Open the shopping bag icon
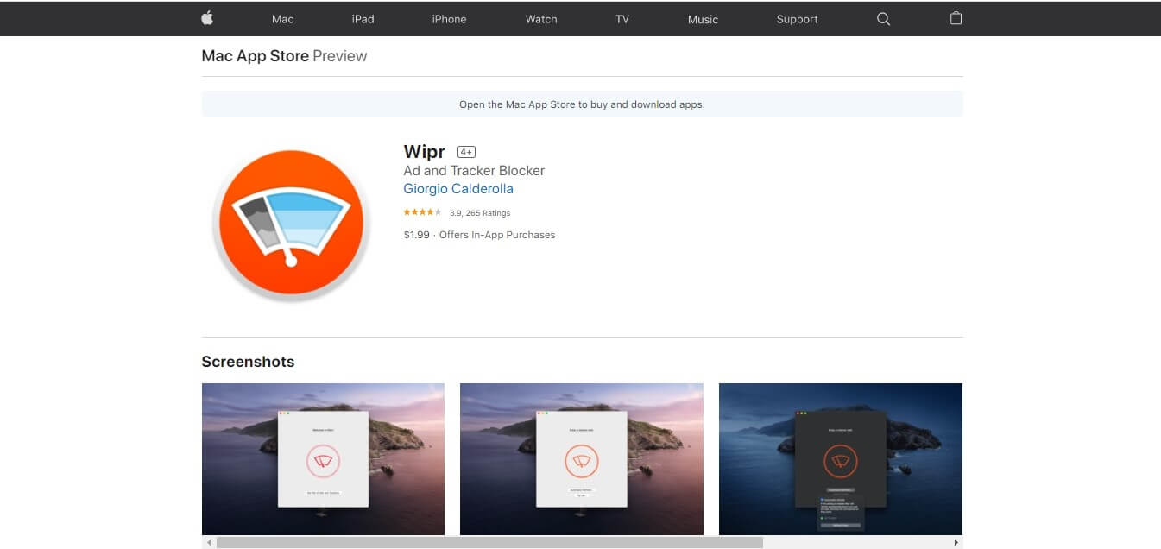This screenshot has width=1161, height=549. pyautogui.click(x=956, y=18)
